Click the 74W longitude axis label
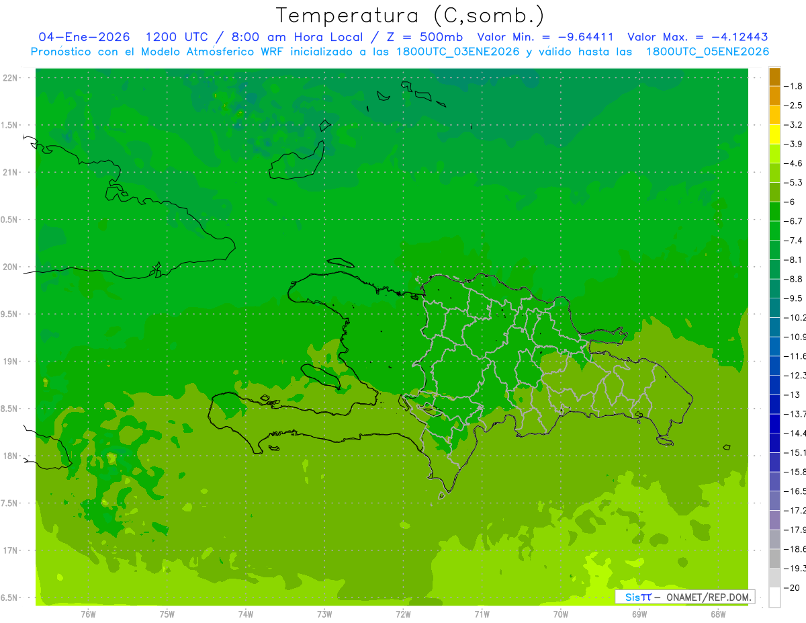Image resolution: width=806 pixels, height=623 pixels. point(245,614)
